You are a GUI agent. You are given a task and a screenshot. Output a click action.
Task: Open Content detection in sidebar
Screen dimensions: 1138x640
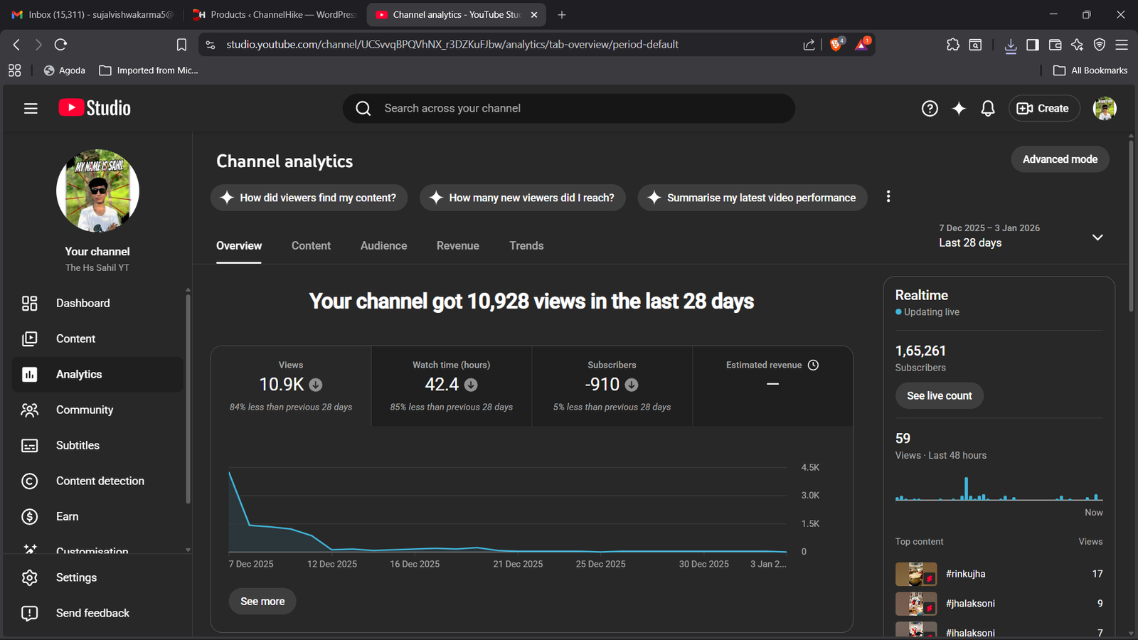(x=100, y=481)
